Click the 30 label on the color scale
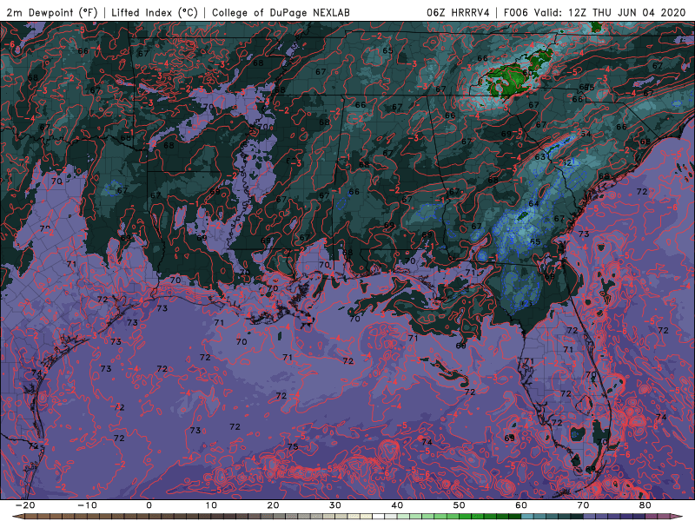695x521 pixels. (x=335, y=505)
